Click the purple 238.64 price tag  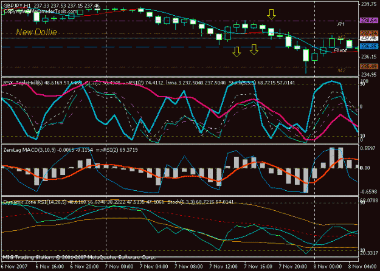[369, 20]
